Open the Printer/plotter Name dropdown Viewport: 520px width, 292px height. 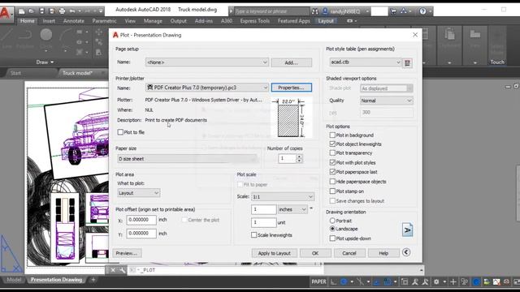click(207, 88)
